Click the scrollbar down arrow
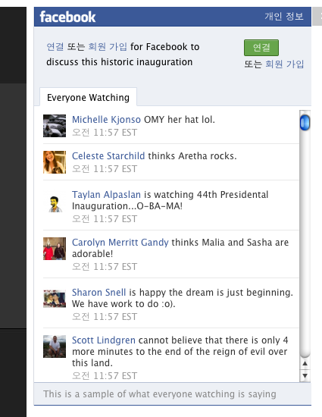The width and height of the screenshot is (322, 417). pos(305,376)
